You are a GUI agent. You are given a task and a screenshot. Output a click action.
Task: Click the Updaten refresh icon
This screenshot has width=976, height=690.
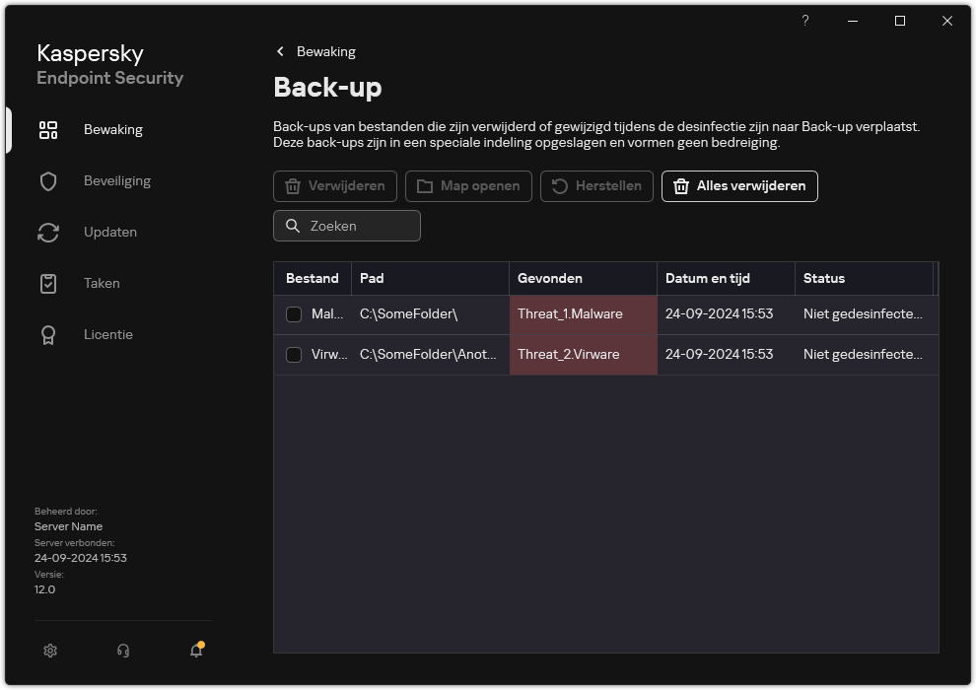[x=48, y=233]
